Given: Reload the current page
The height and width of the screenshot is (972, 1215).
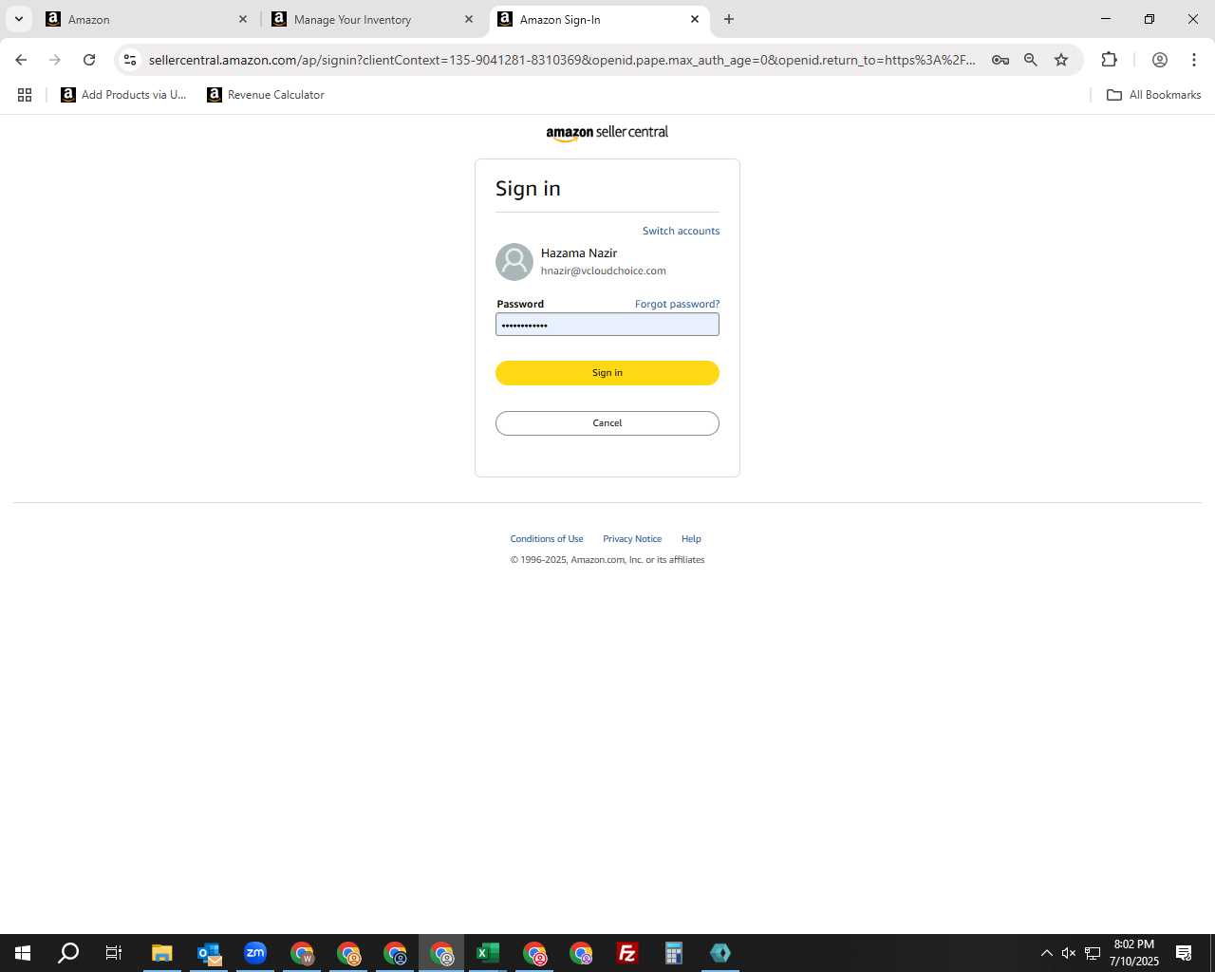Looking at the screenshot, I should pyautogui.click(x=89, y=60).
